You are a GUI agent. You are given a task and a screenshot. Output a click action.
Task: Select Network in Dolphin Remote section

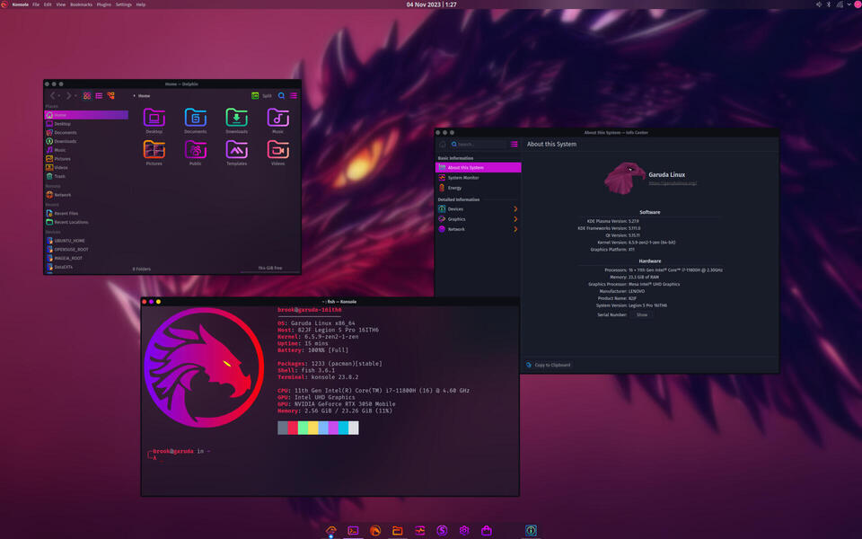tap(86, 195)
